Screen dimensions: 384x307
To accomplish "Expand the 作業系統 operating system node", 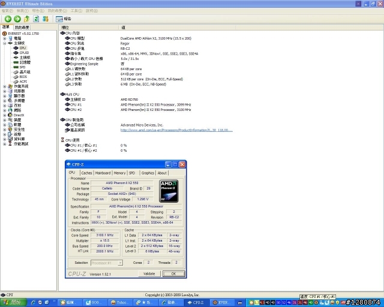I will [4, 86].
